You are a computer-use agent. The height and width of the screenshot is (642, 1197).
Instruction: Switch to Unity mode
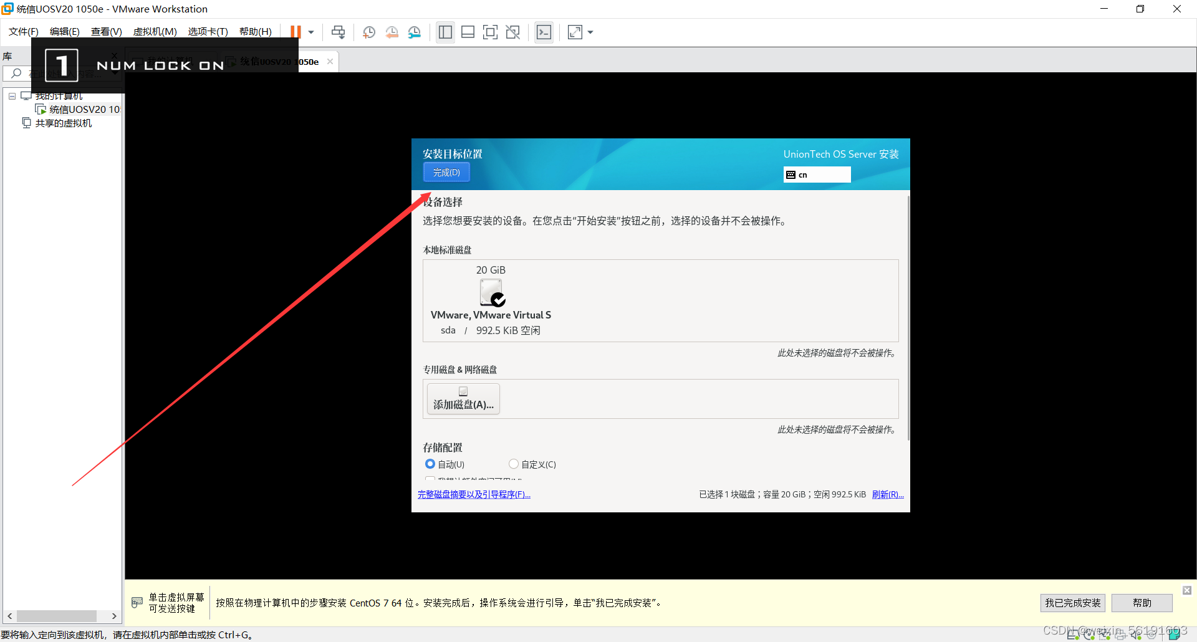click(x=512, y=32)
